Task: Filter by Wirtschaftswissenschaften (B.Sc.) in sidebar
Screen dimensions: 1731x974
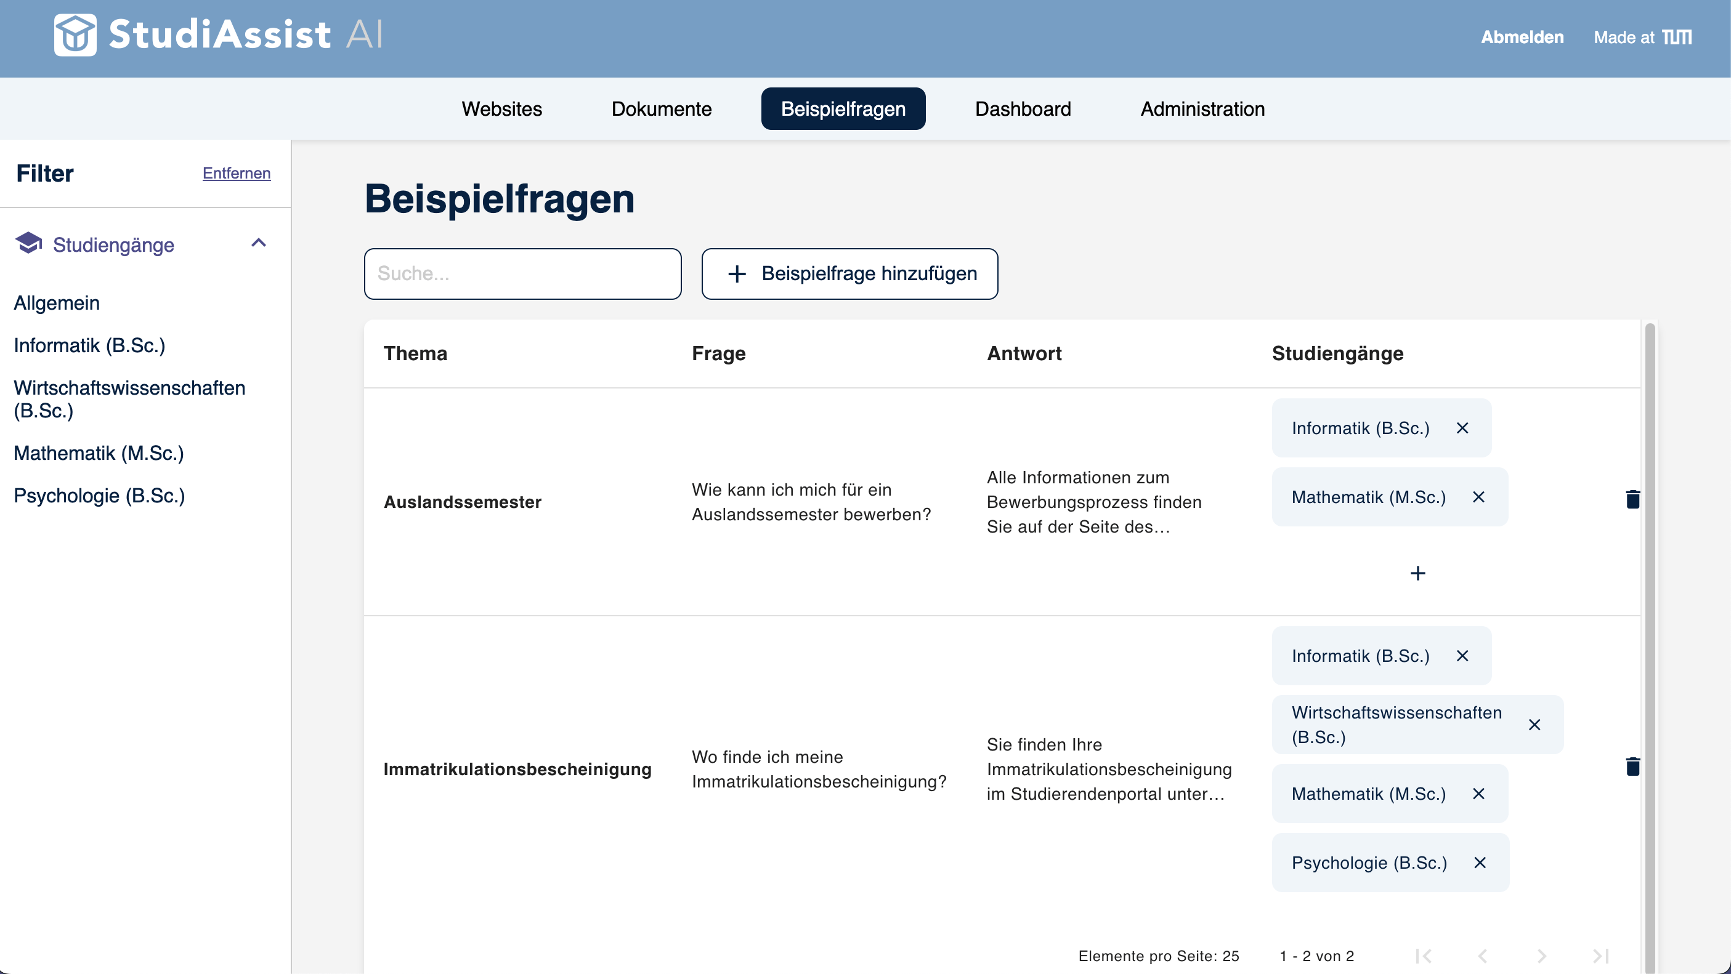Action: [130, 399]
